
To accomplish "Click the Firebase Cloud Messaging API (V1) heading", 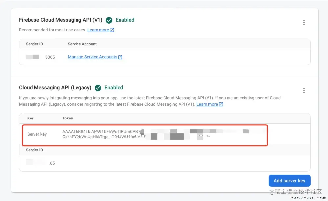I will (x=61, y=20).
